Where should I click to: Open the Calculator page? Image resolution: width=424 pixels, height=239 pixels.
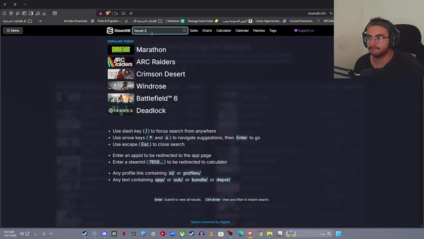(x=224, y=31)
